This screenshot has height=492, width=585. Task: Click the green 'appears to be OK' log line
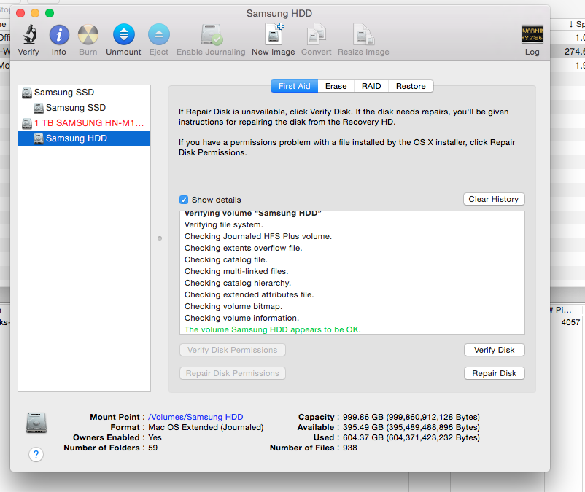(273, 329)
